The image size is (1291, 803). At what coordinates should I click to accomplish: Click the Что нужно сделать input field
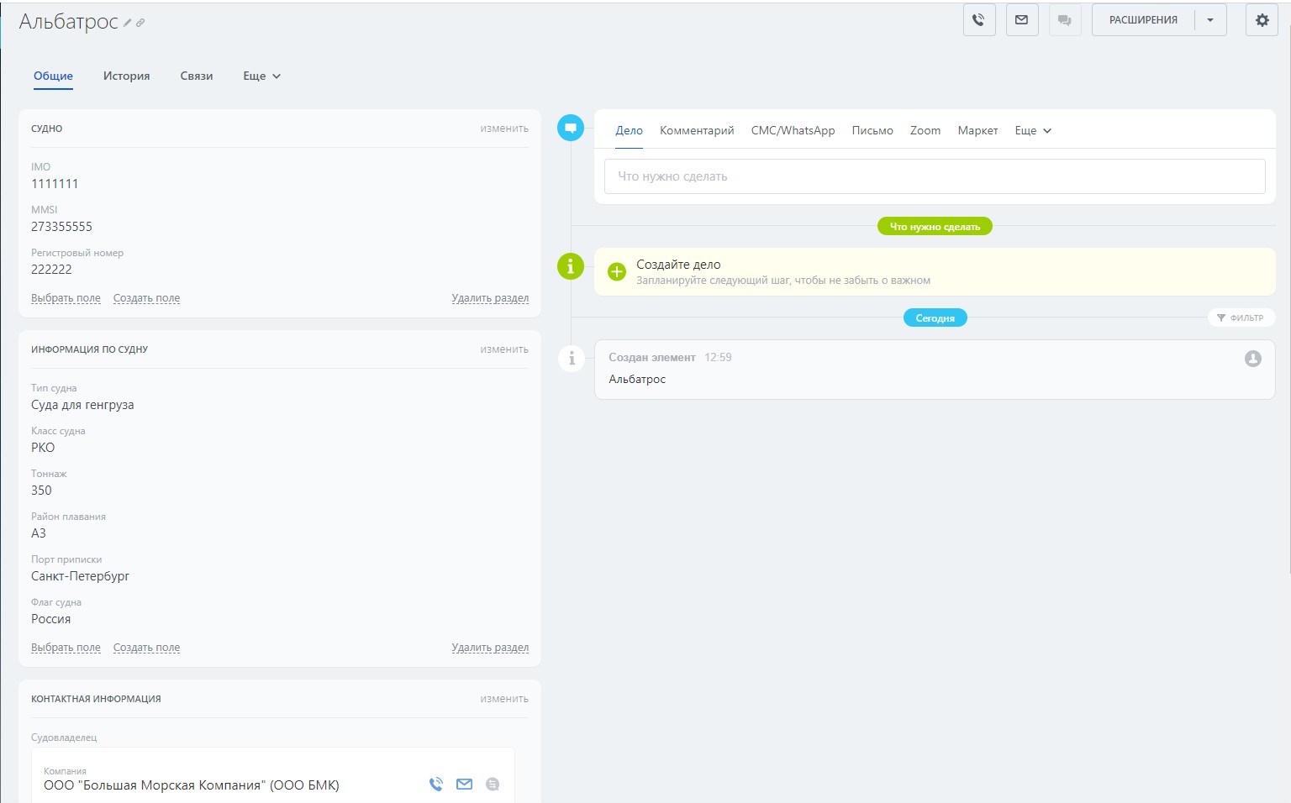tap(935, 176)
